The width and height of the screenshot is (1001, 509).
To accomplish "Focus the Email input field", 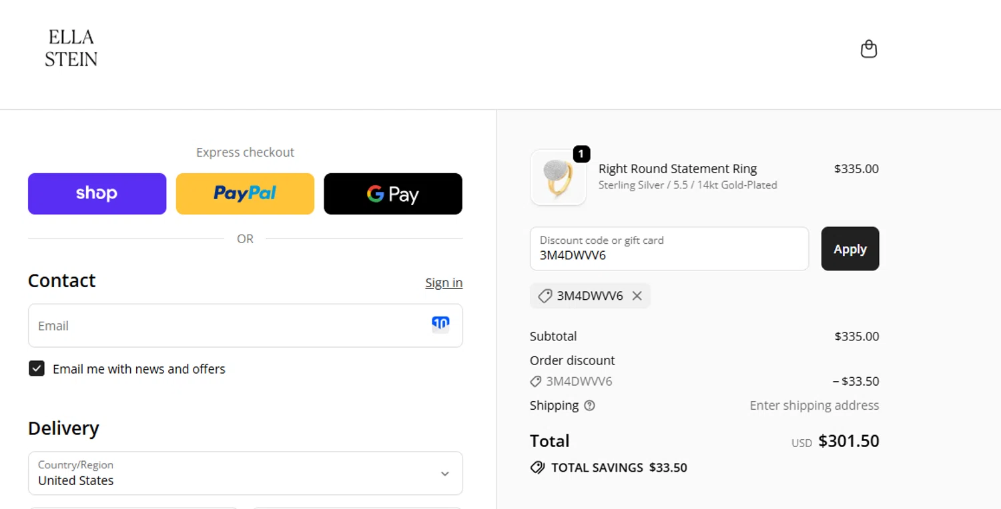I will [x=227, y=326].
